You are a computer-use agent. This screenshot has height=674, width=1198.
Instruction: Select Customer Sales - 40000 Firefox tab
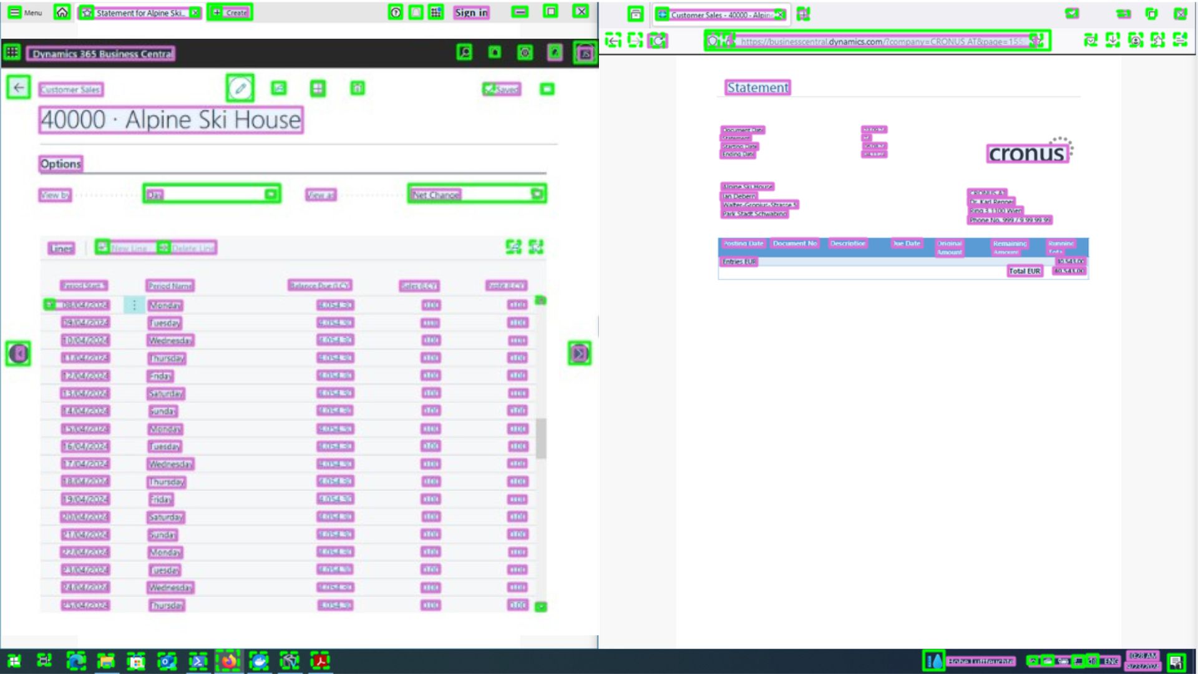pyautogui.click(x=721, y=14)
